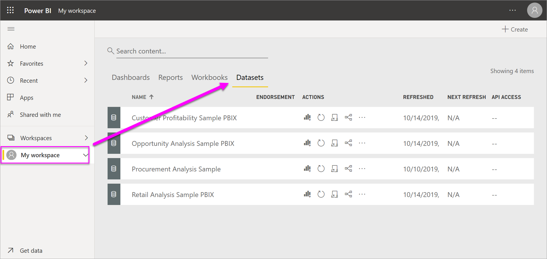This screenshot has width=547, height=259.
Task: Select the Datasets tab
Action: click(250, 77)
